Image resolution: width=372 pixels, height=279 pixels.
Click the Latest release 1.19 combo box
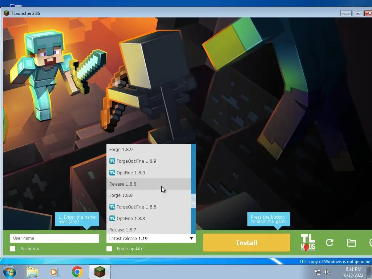[151, 238]
